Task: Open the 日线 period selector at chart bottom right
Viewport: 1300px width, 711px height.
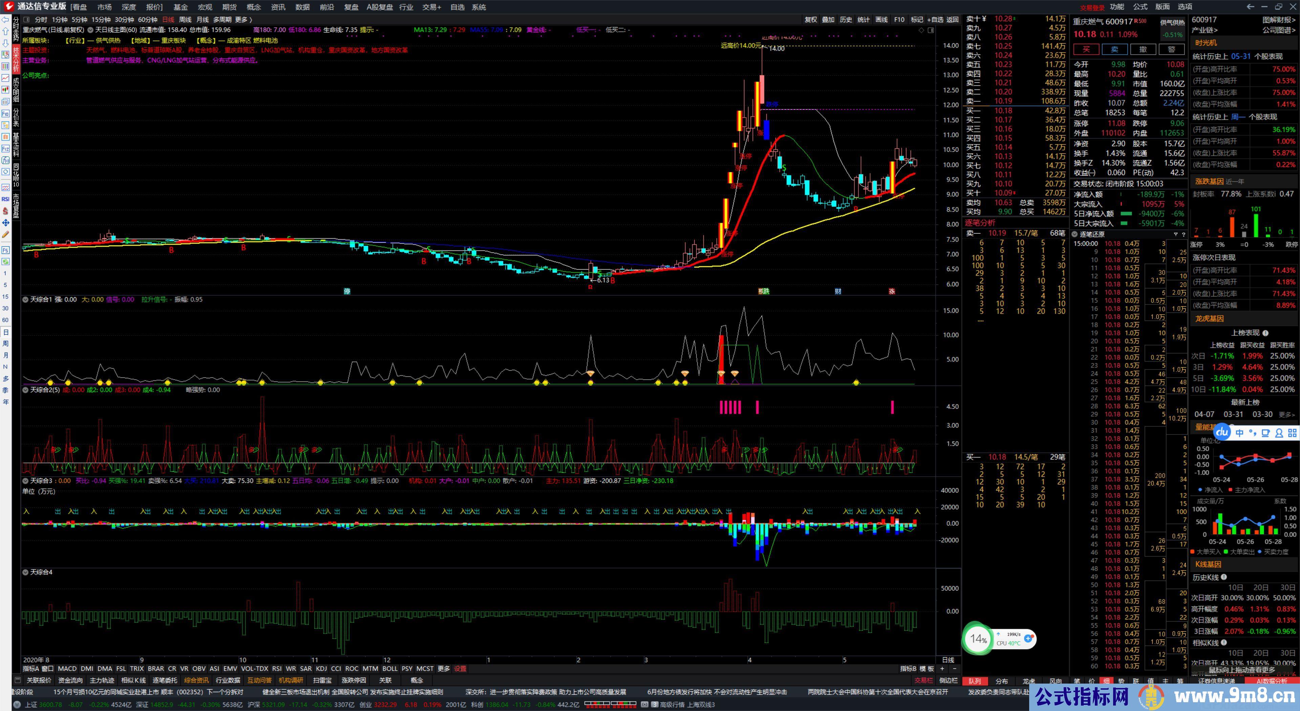Action: click(948, 660)
